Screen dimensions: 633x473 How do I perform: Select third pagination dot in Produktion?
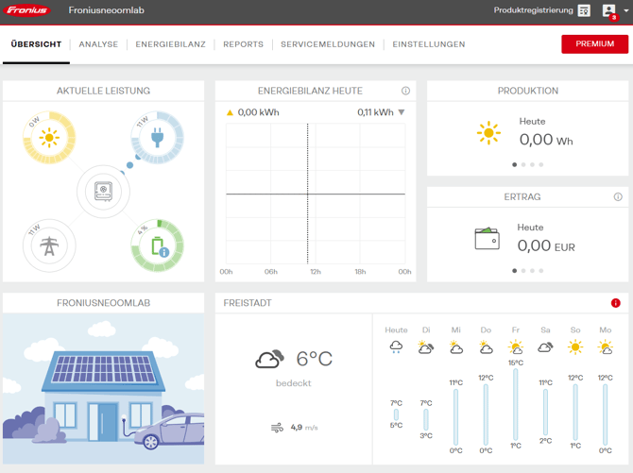point(532,165)
